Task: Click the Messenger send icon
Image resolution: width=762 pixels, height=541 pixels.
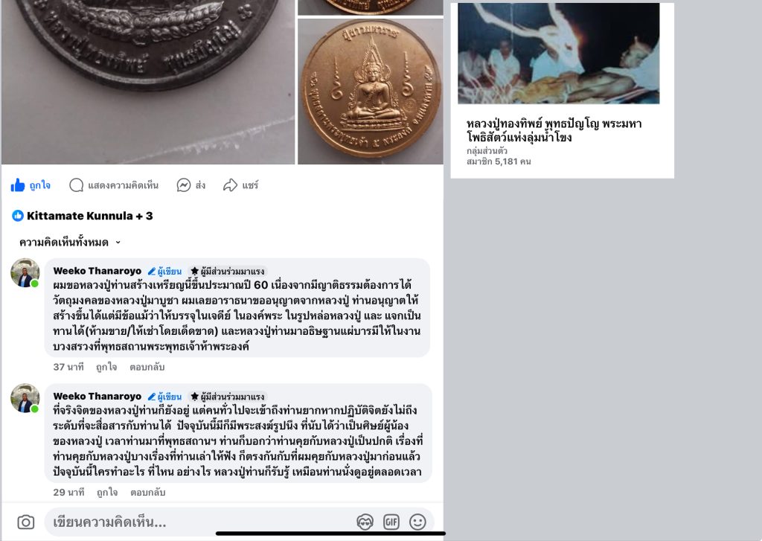Action: tap(183, 185)
